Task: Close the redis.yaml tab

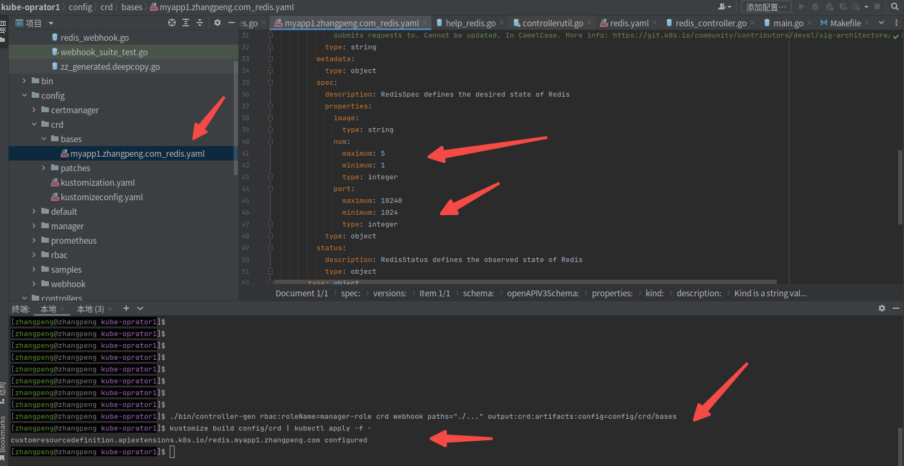Action: point(655,23)
